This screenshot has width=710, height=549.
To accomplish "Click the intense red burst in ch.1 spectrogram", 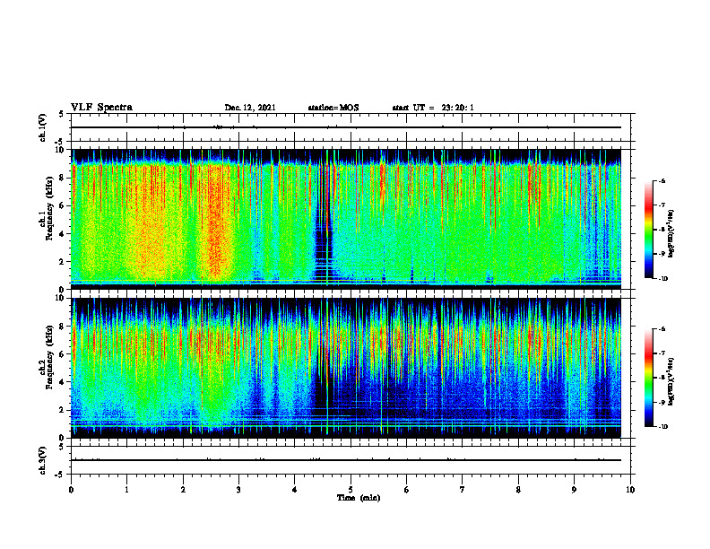I will pyautogui.click(x=216, y=222).
